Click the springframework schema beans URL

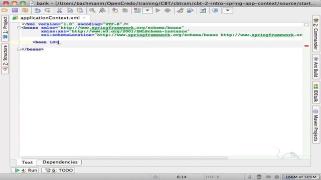(x=121, y=28)
